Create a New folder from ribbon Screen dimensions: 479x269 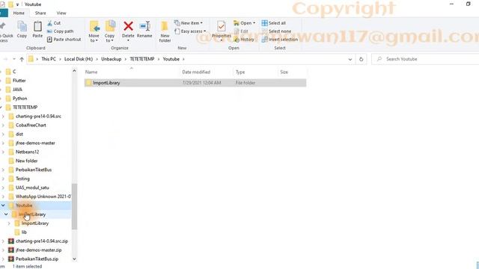coord(165,31)
